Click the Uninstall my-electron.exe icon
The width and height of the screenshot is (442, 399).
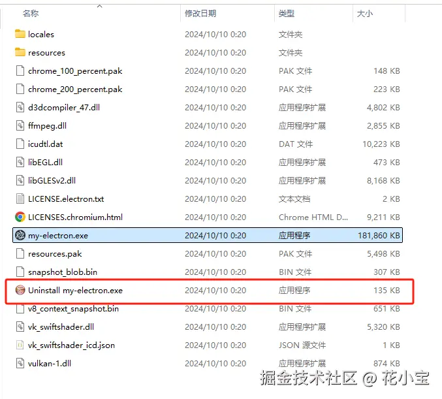pos(20,290)
